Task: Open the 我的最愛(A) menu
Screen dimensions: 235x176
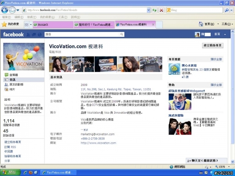Action: (47, 17)
